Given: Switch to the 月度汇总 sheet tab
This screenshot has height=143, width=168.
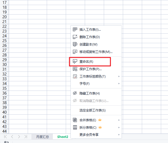Looking at the screenshot, I should (x=43, y=137).
